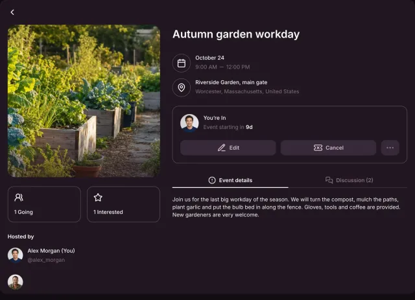The height and width of the screenshot is (300, 415).
Task: Go back using the left chevron arrow
Action: [x=12, y=12]
